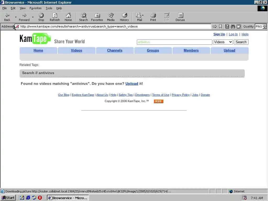The width and height of the screenshot is (268, 201).
Task: Click the clipboard icon near the Quality selector
Action: (x=239, y=26)
